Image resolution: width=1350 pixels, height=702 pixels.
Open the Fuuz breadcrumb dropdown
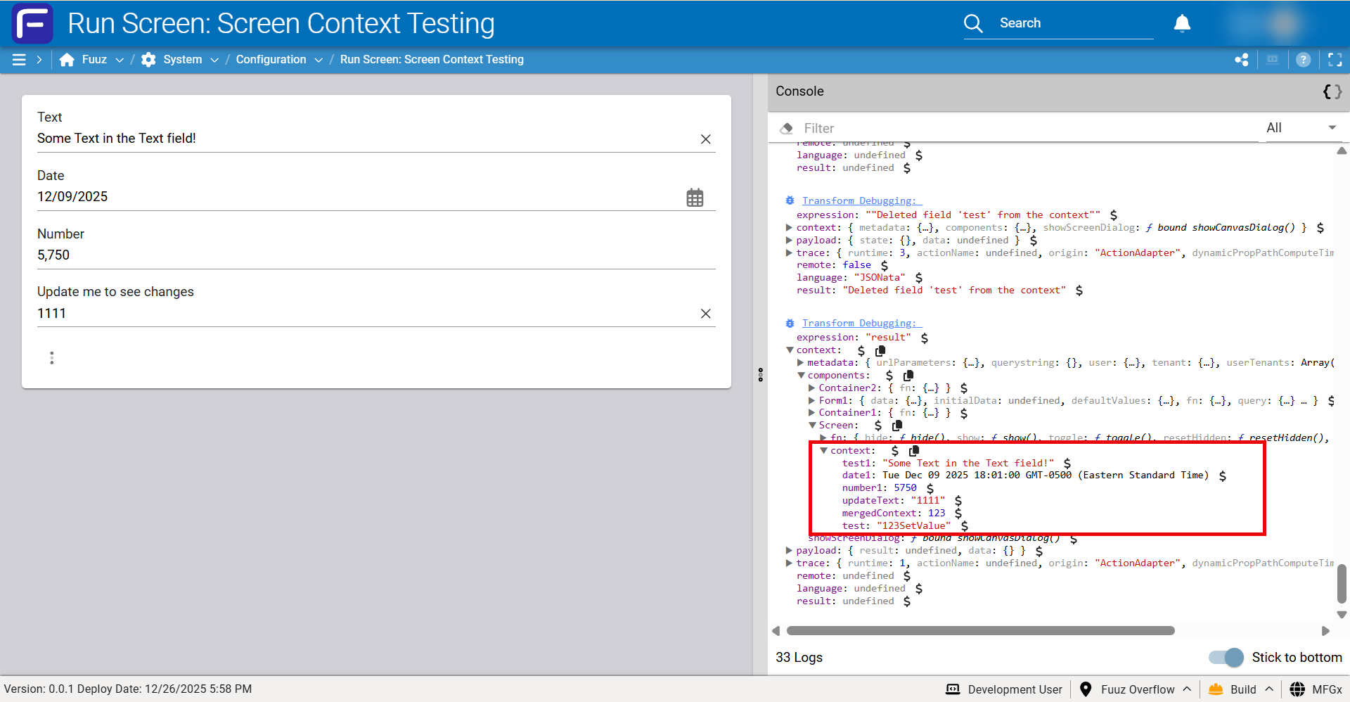(120, 60)
